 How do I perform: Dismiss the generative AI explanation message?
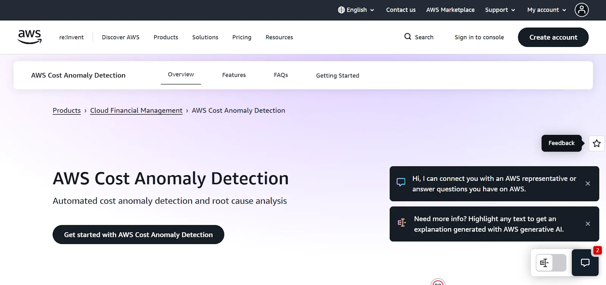point(588,224)
